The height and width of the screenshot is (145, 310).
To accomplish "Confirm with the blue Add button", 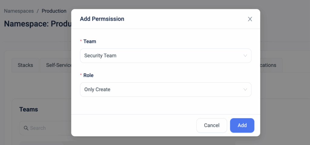I will tap(242, 125).
